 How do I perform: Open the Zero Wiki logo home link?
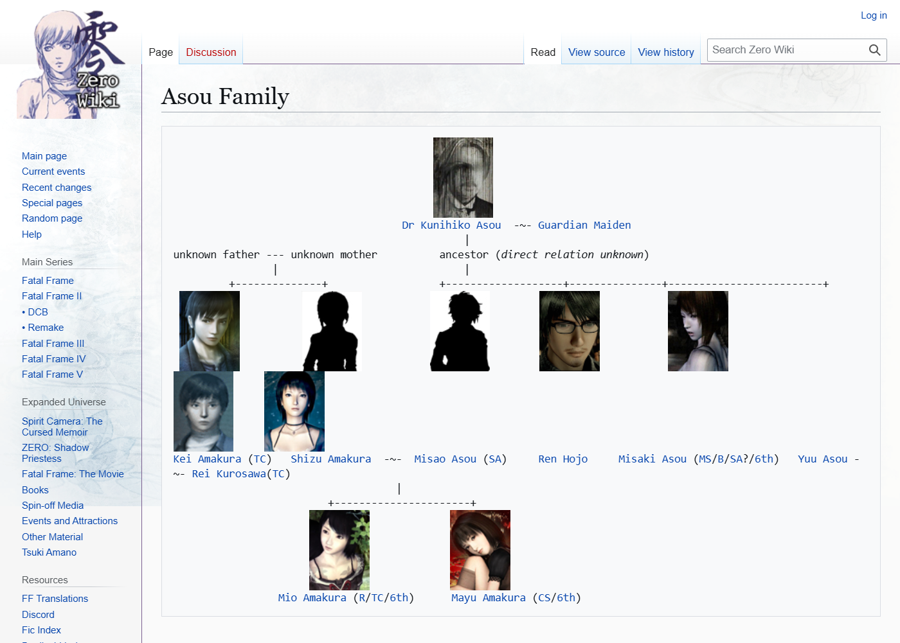[x=71, y=64]
